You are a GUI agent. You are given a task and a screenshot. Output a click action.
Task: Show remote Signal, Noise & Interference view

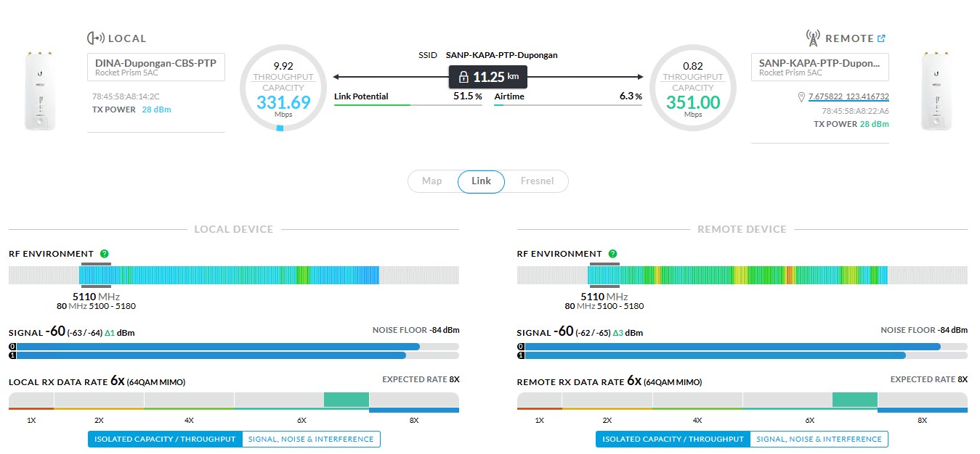[x=819, y=439]
